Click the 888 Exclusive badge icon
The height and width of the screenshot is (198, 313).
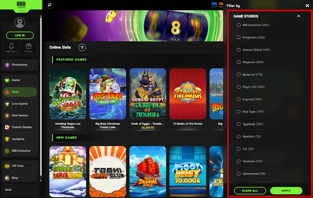pyautogui.click(x=7, y=151)
